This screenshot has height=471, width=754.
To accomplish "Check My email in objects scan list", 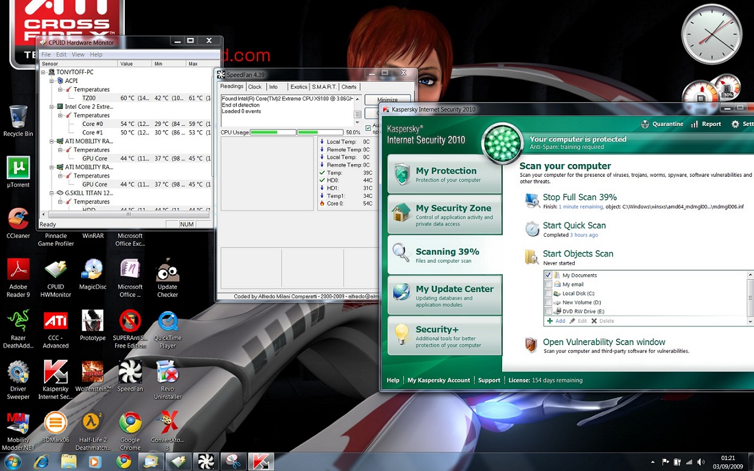I will pos(548,284).
